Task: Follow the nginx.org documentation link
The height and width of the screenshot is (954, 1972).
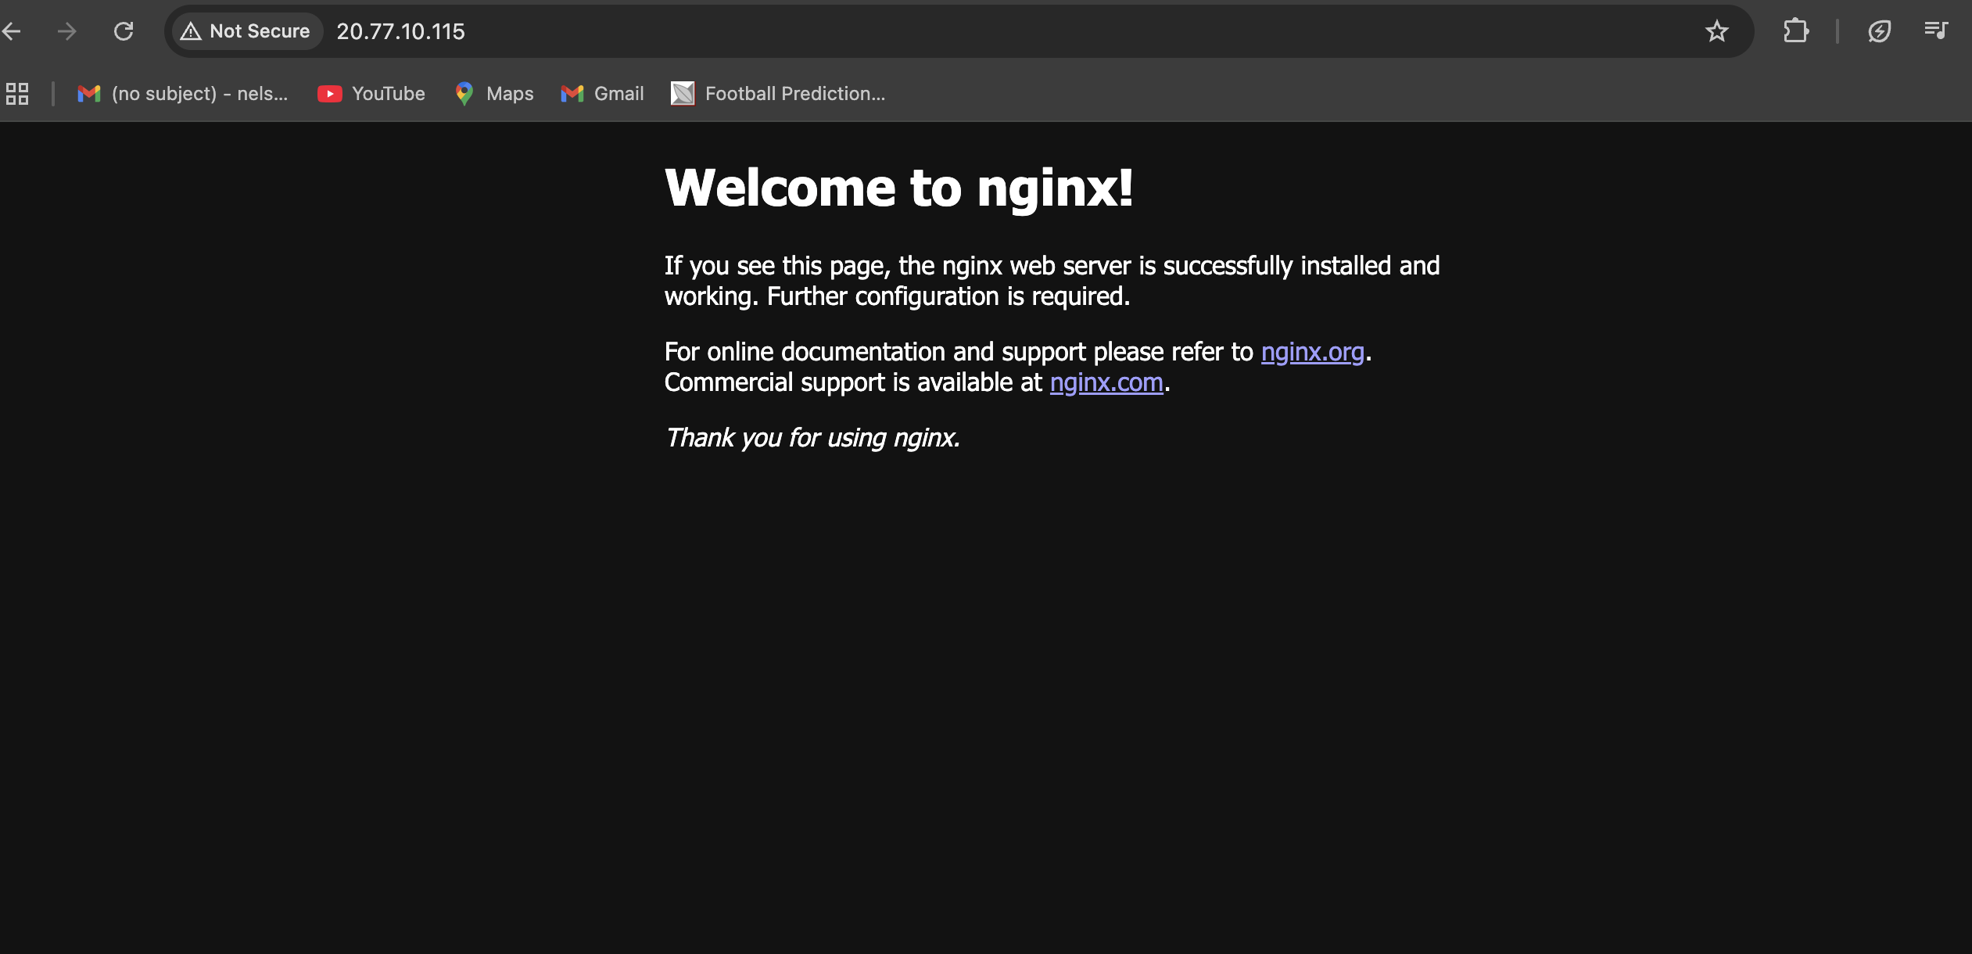Action: click(1312, 352)
